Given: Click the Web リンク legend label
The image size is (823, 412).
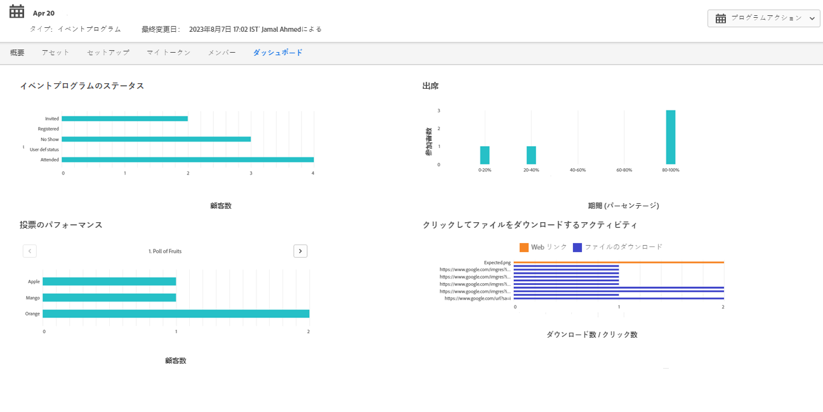Looking at the screenshot, I should (x=549, y=247).
